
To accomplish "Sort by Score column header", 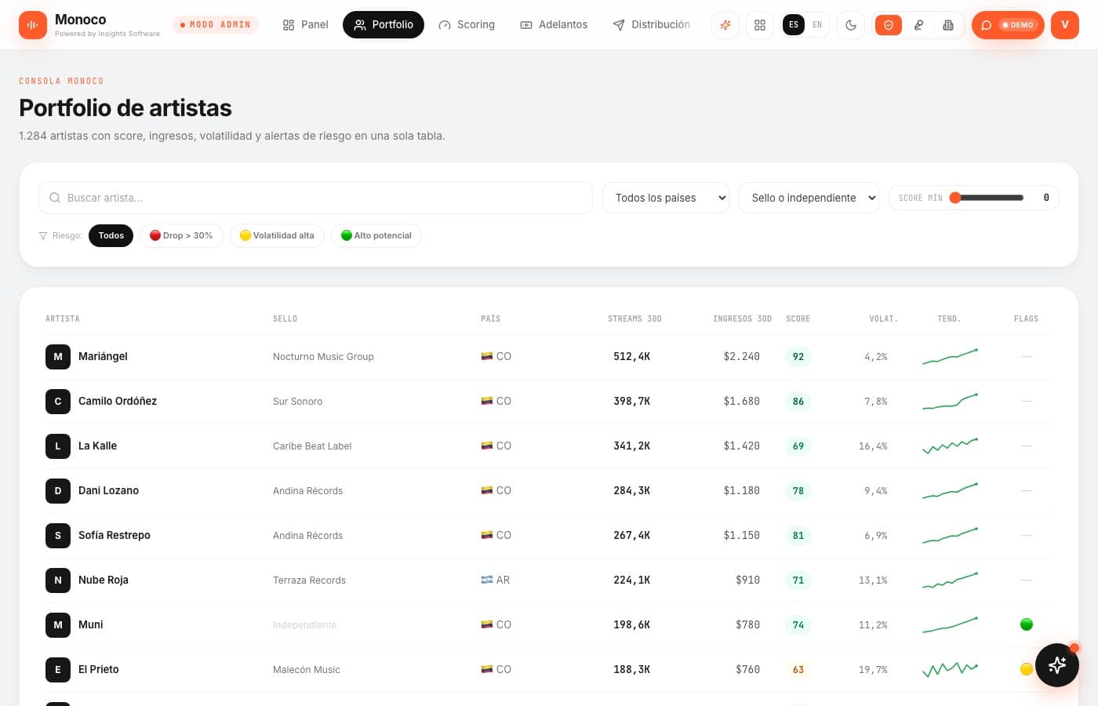I will tap(798, 318).
